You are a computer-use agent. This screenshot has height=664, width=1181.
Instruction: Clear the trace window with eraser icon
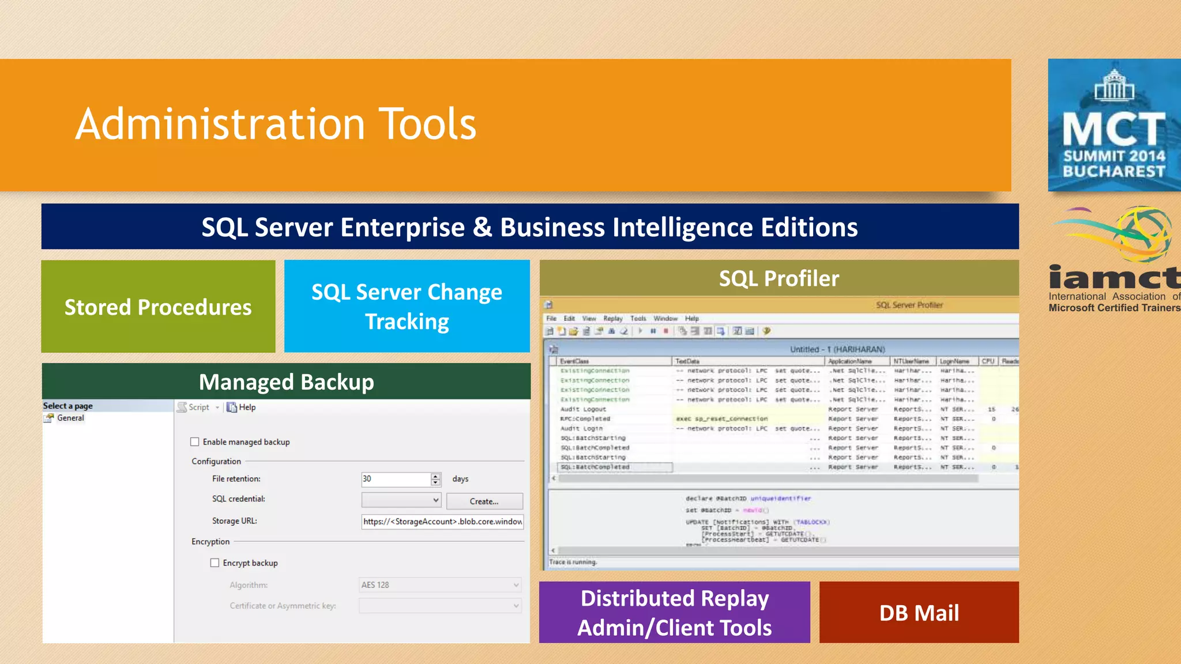pyautogui.click(x=623, y=331)
